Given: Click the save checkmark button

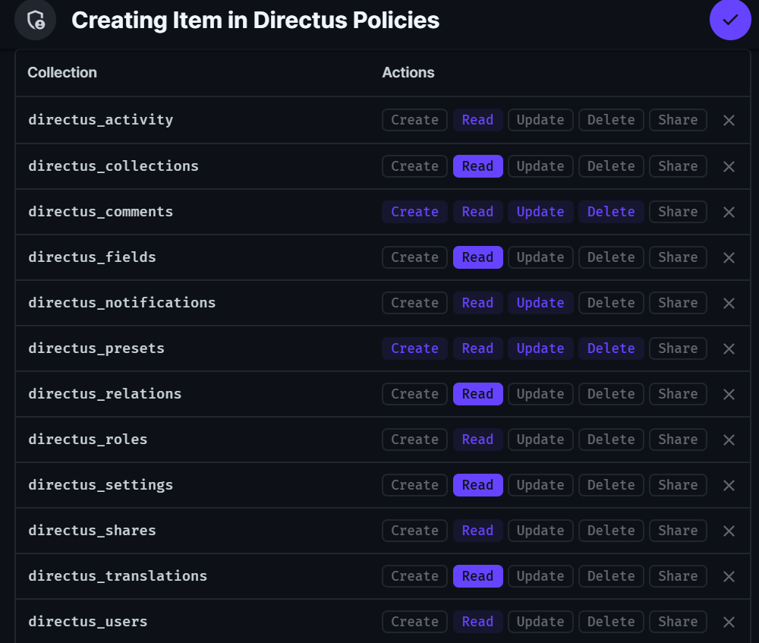Looking at the screenshot, I should pyautogui.click(x=730, y=20).
